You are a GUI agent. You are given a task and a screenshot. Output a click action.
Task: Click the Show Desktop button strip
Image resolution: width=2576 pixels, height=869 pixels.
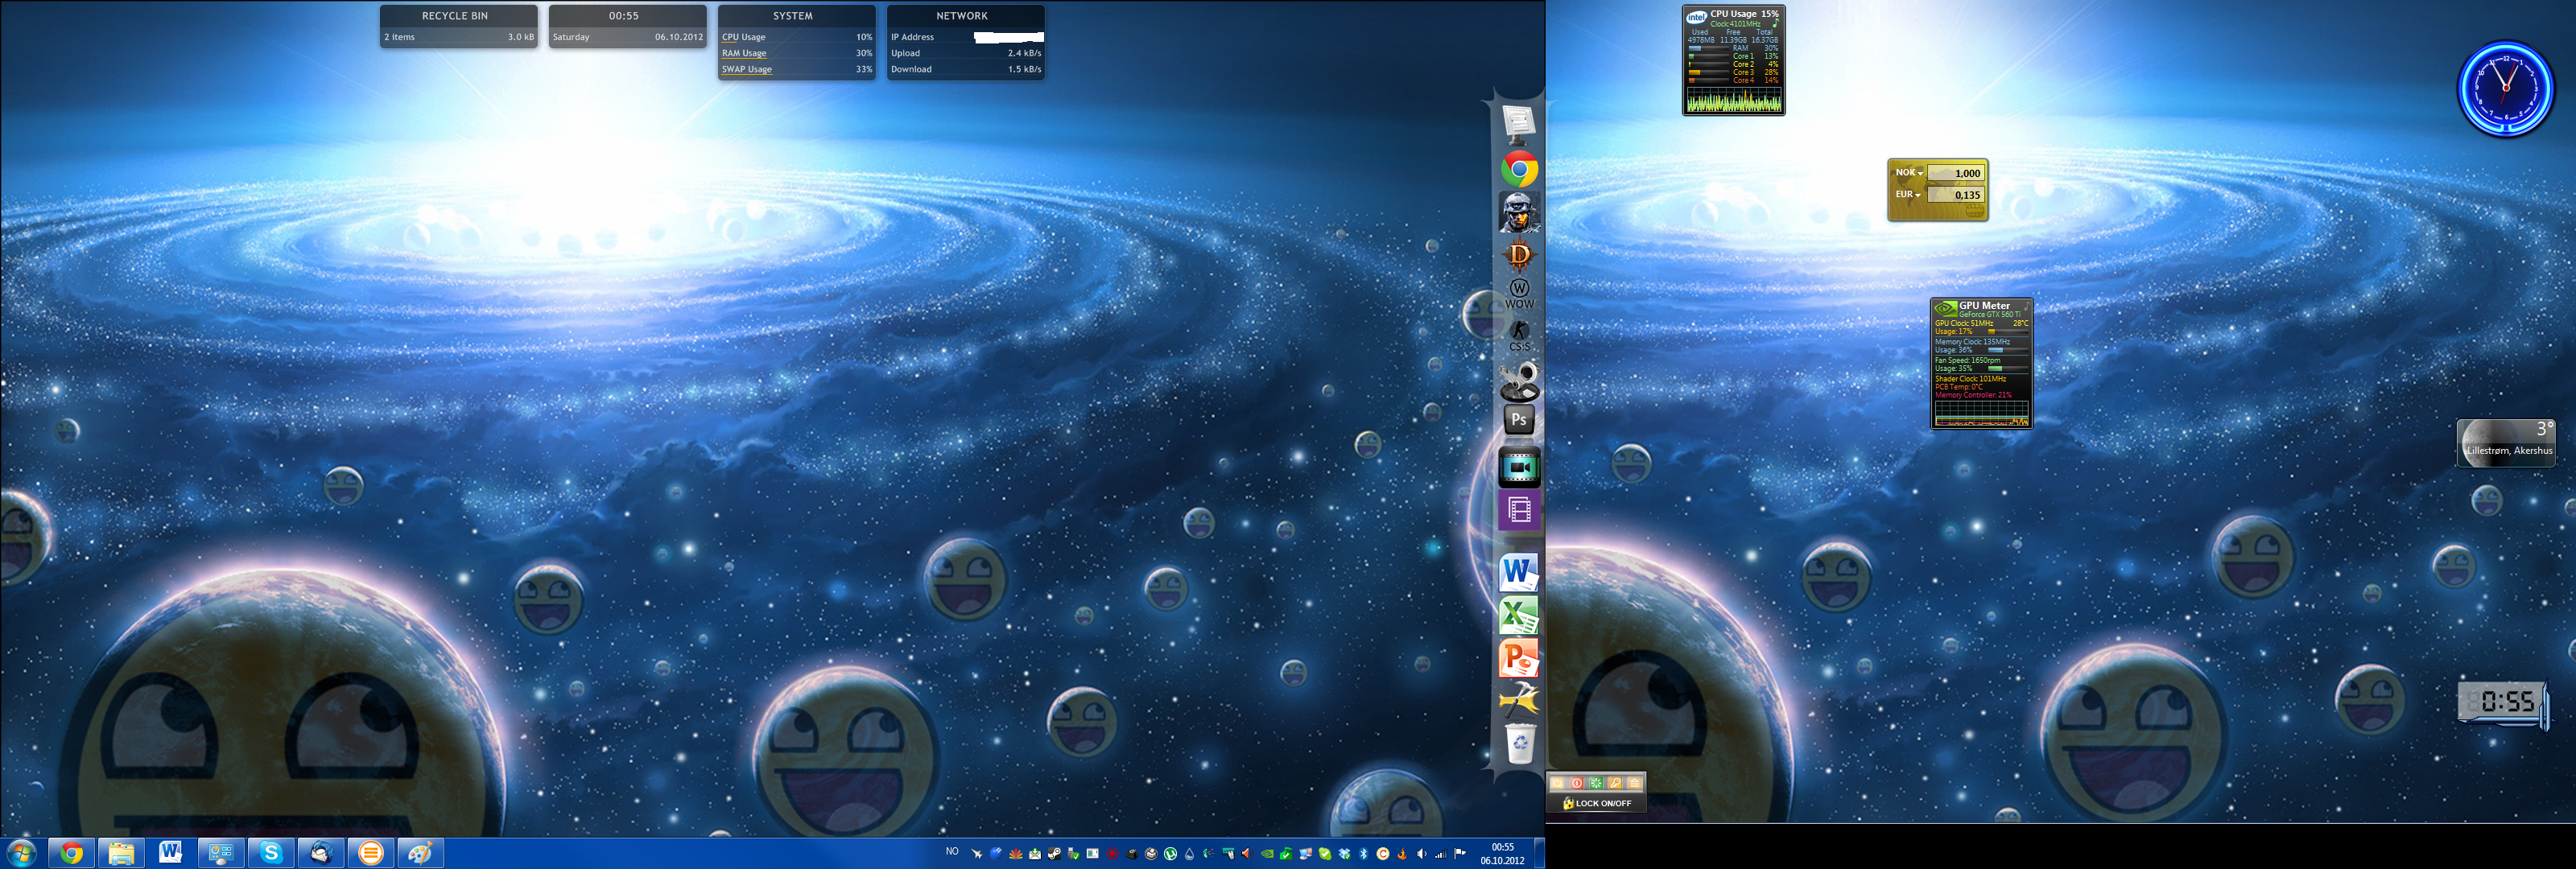[1540, 854]
